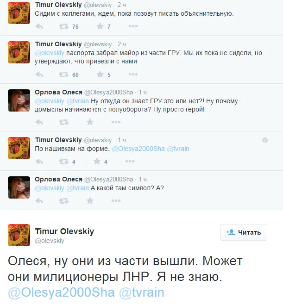Screen dimensions: 283x305
Task: Reply to the "Сидим с коллегами" tweet
Action: click(x=39, y=27)
